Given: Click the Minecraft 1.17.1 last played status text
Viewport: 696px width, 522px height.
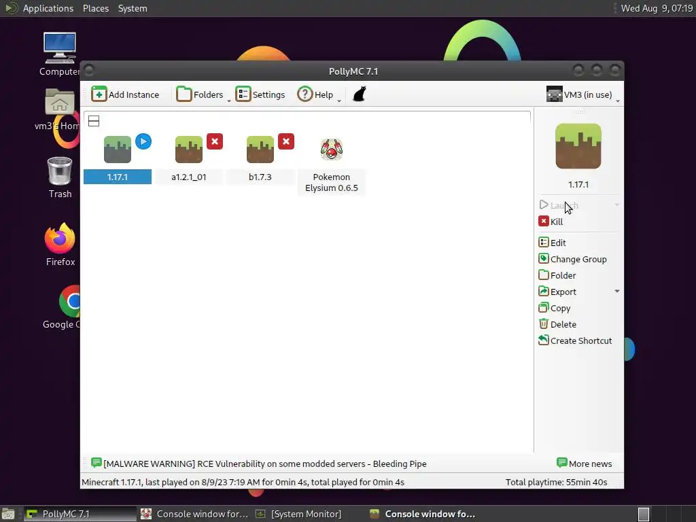Looking at the screenshot, I should pos(243,483).
